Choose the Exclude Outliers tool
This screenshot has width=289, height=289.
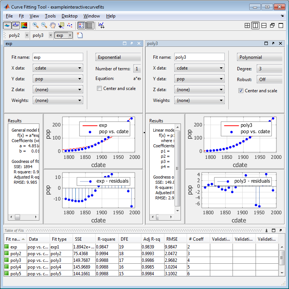[x=70, y=25]
